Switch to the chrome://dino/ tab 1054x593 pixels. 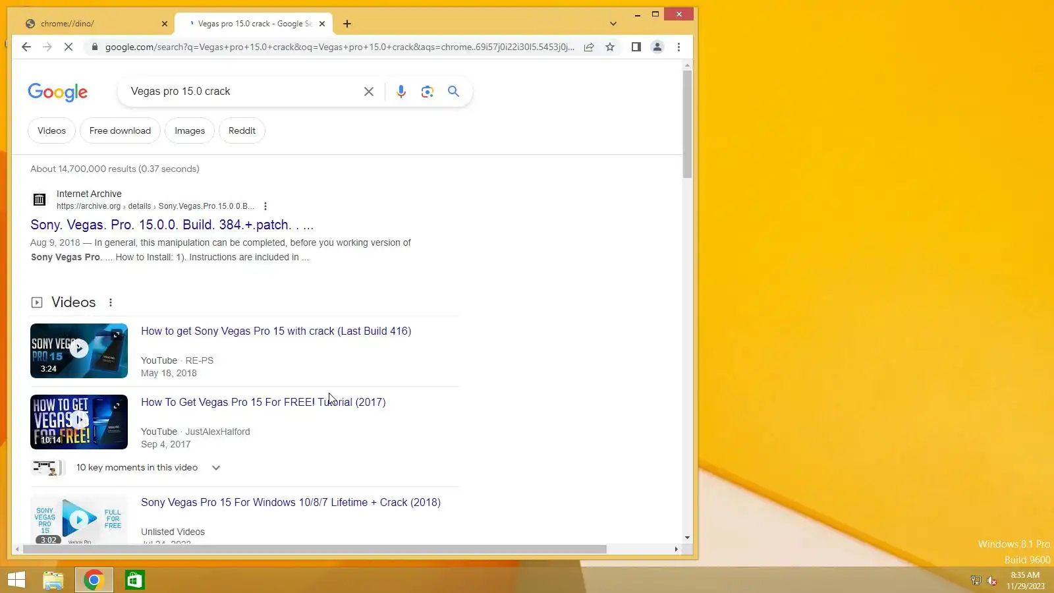[x=92, y=24]
